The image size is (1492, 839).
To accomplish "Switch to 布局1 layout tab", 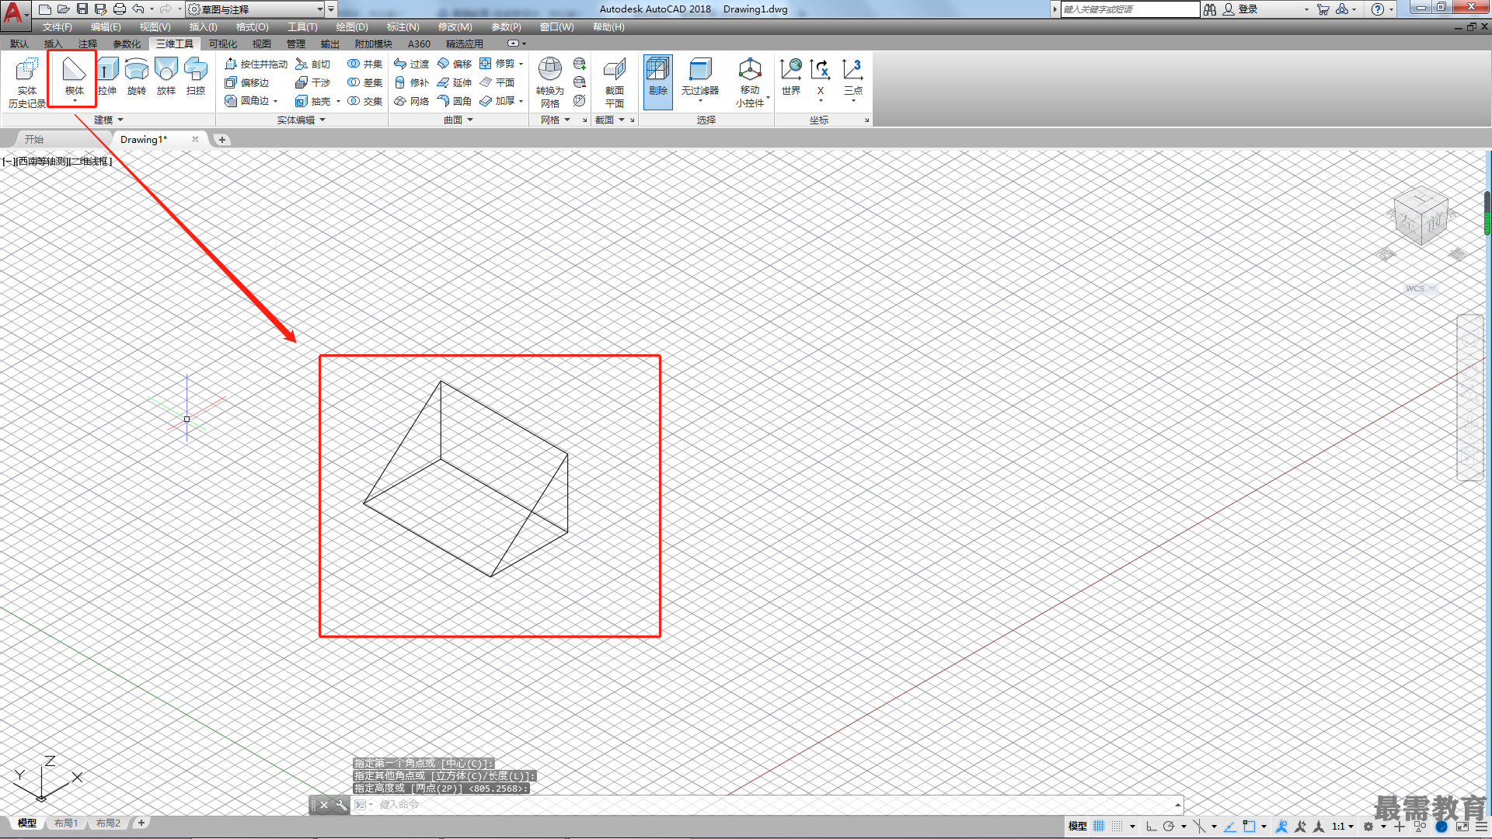I will [x=66, y=823].
